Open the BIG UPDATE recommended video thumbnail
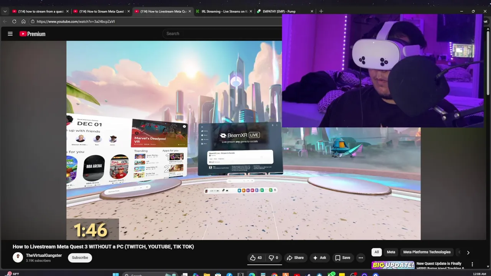The height and width of the screenshot is (276, 491). [393, 265]
